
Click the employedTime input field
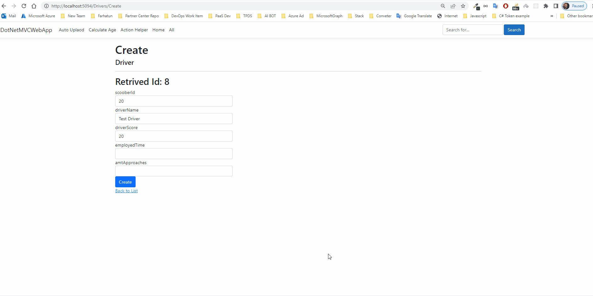pyautogui.click(x=174, y=153)
